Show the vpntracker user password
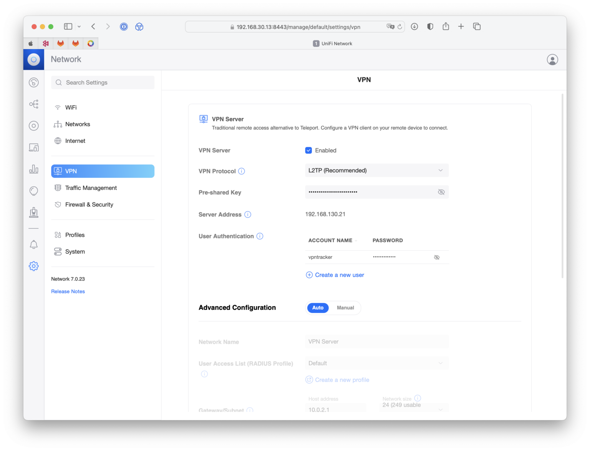590x451 pixels. (437, 257)
